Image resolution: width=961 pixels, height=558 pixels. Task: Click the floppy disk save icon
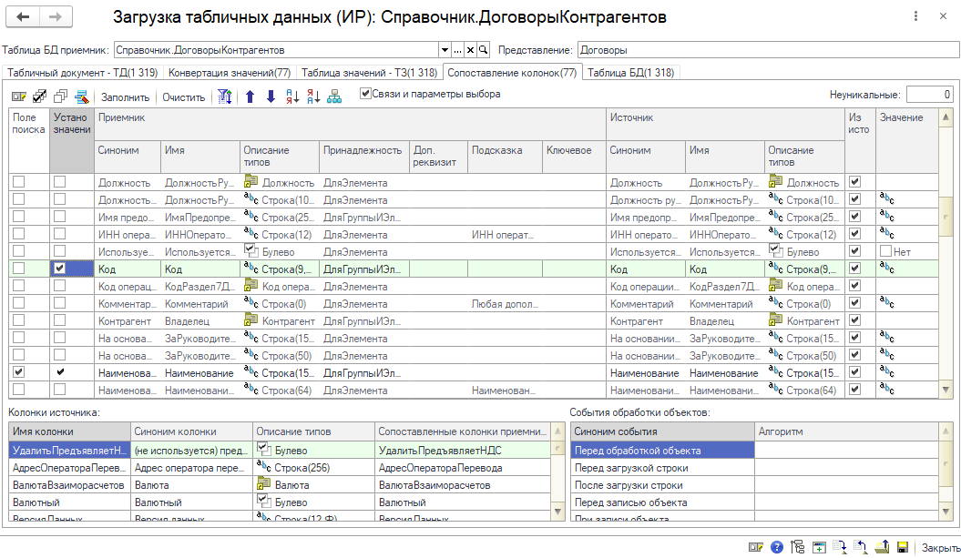click(x=903, y=547)
